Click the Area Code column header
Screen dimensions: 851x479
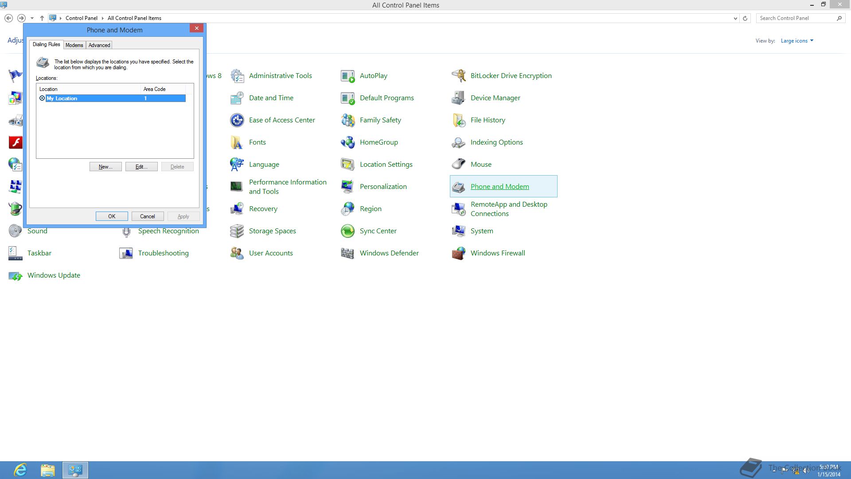pyautogui.click(x=163, y=89)
